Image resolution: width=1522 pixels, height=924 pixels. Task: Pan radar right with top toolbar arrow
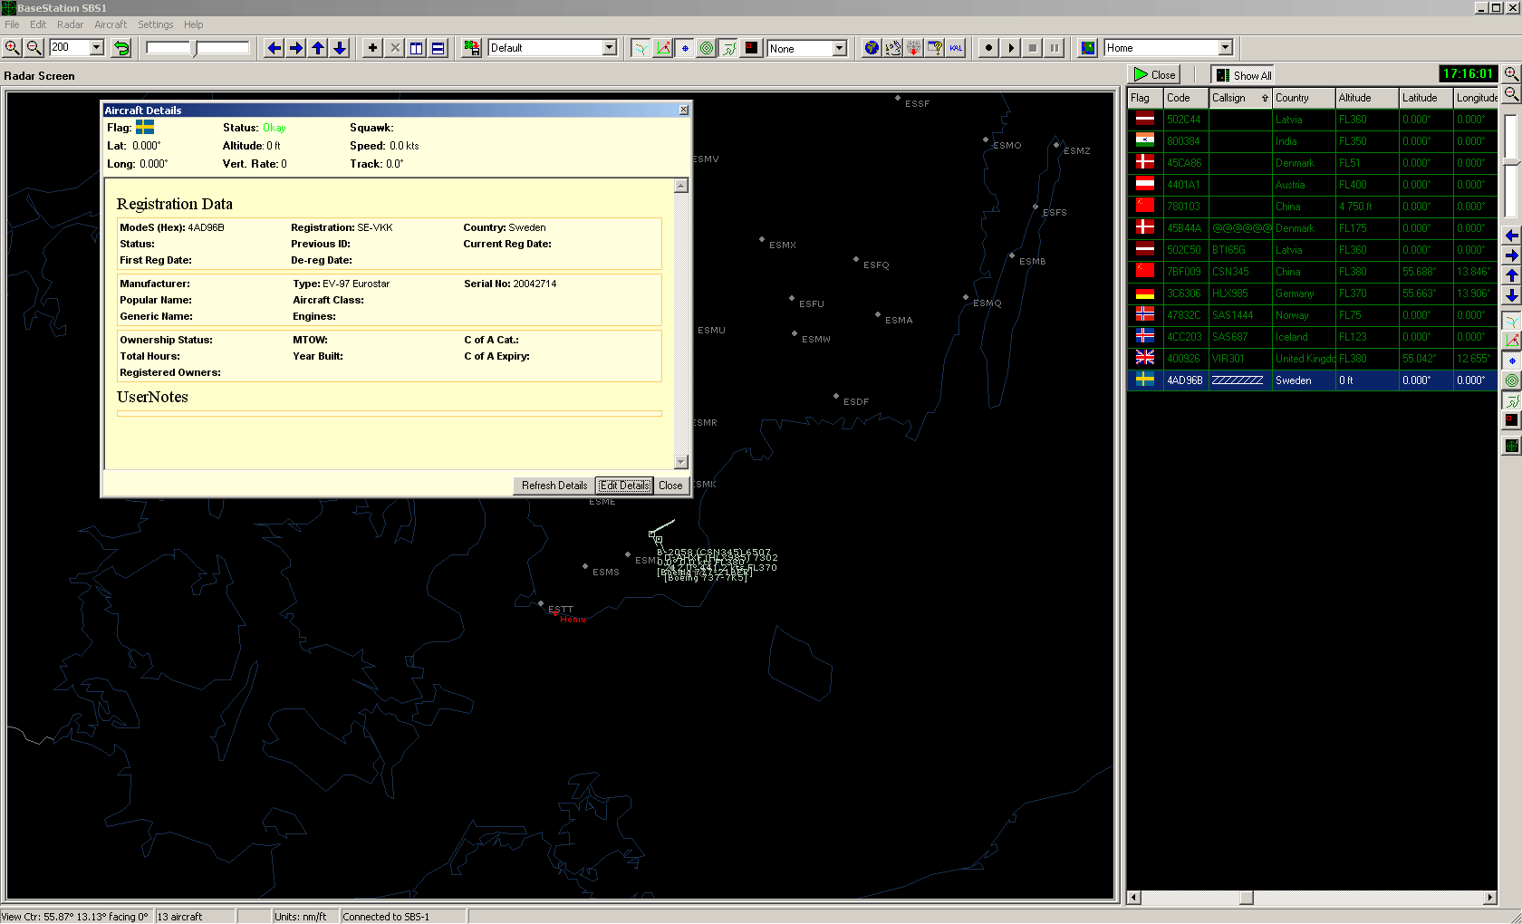point(296,48)
